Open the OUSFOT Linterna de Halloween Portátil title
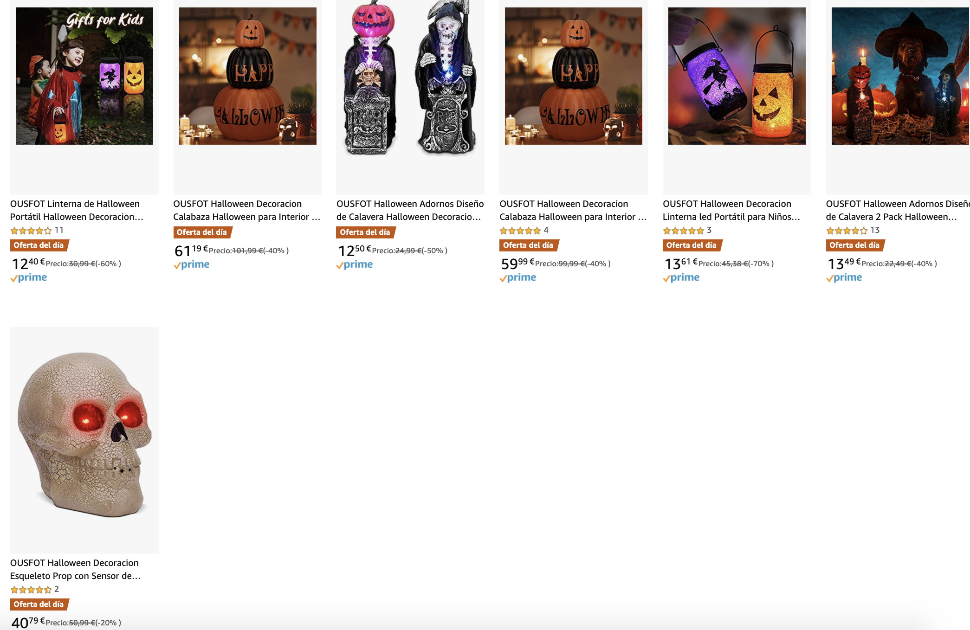970x630 pixels. click(77, 210)
